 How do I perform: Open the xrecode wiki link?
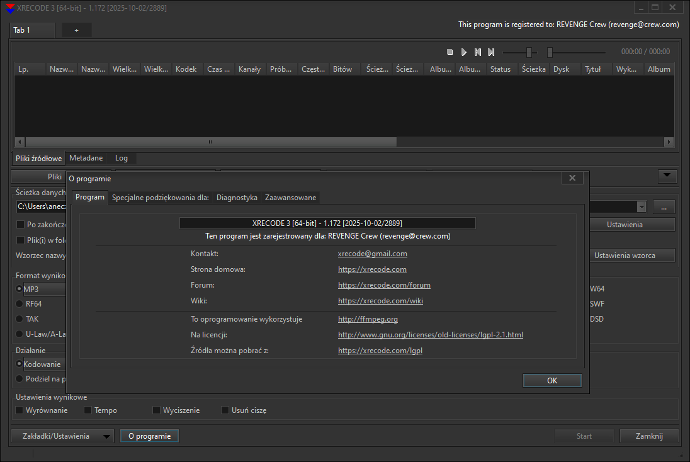tap(380, 301)
